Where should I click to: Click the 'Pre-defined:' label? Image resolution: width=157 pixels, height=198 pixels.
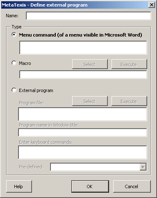[31, 167]
